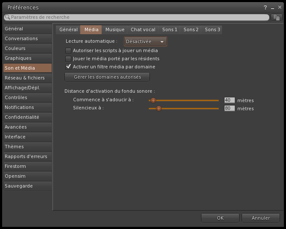Open the Chat vocal tab
The height and width of the screenshot is (229, 286).
click(143, 29)
